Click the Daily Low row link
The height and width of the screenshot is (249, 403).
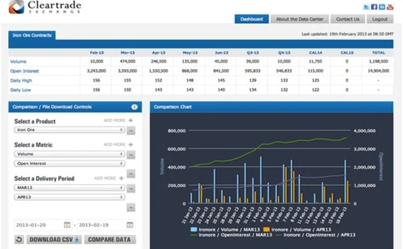[20, 90]
